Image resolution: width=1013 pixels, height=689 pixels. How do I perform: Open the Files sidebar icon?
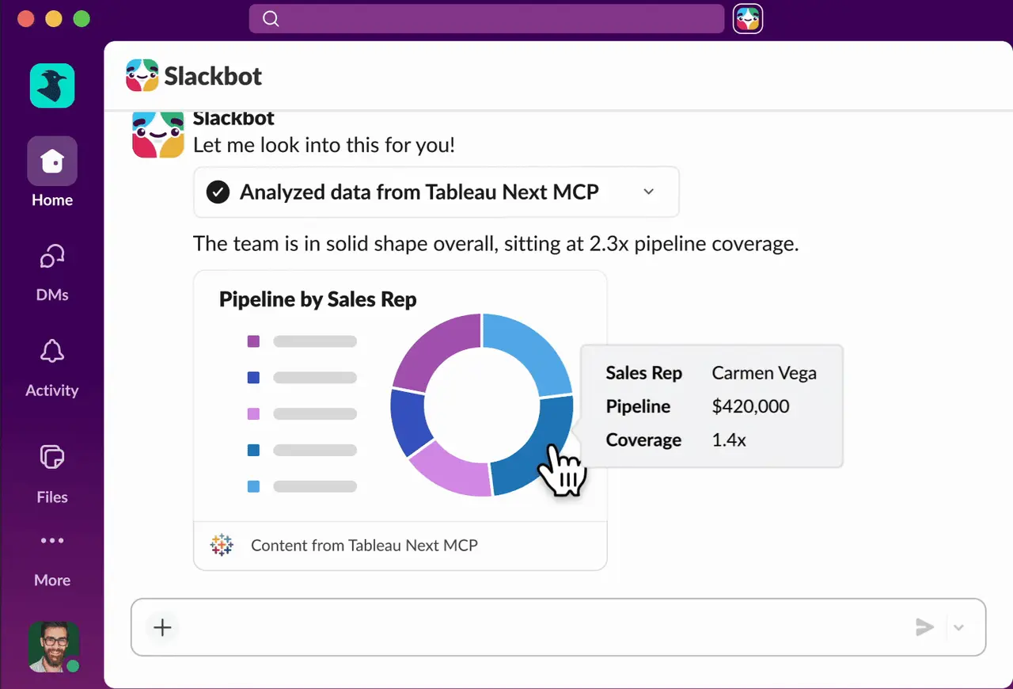click(52, 457)
